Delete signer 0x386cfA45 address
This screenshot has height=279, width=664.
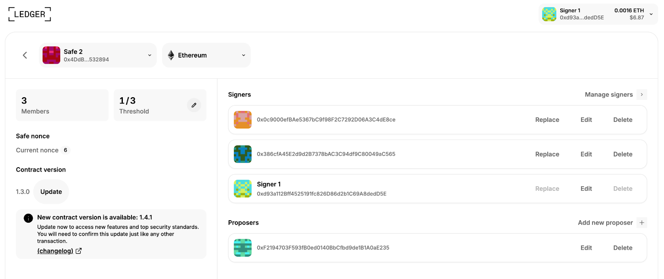point(622,154)
